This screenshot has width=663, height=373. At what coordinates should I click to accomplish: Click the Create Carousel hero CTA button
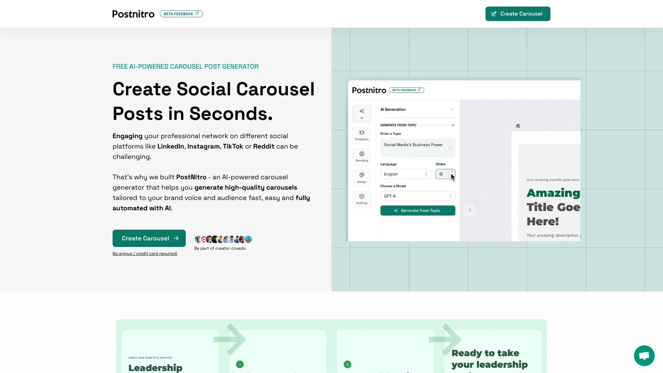pos(149,238)
